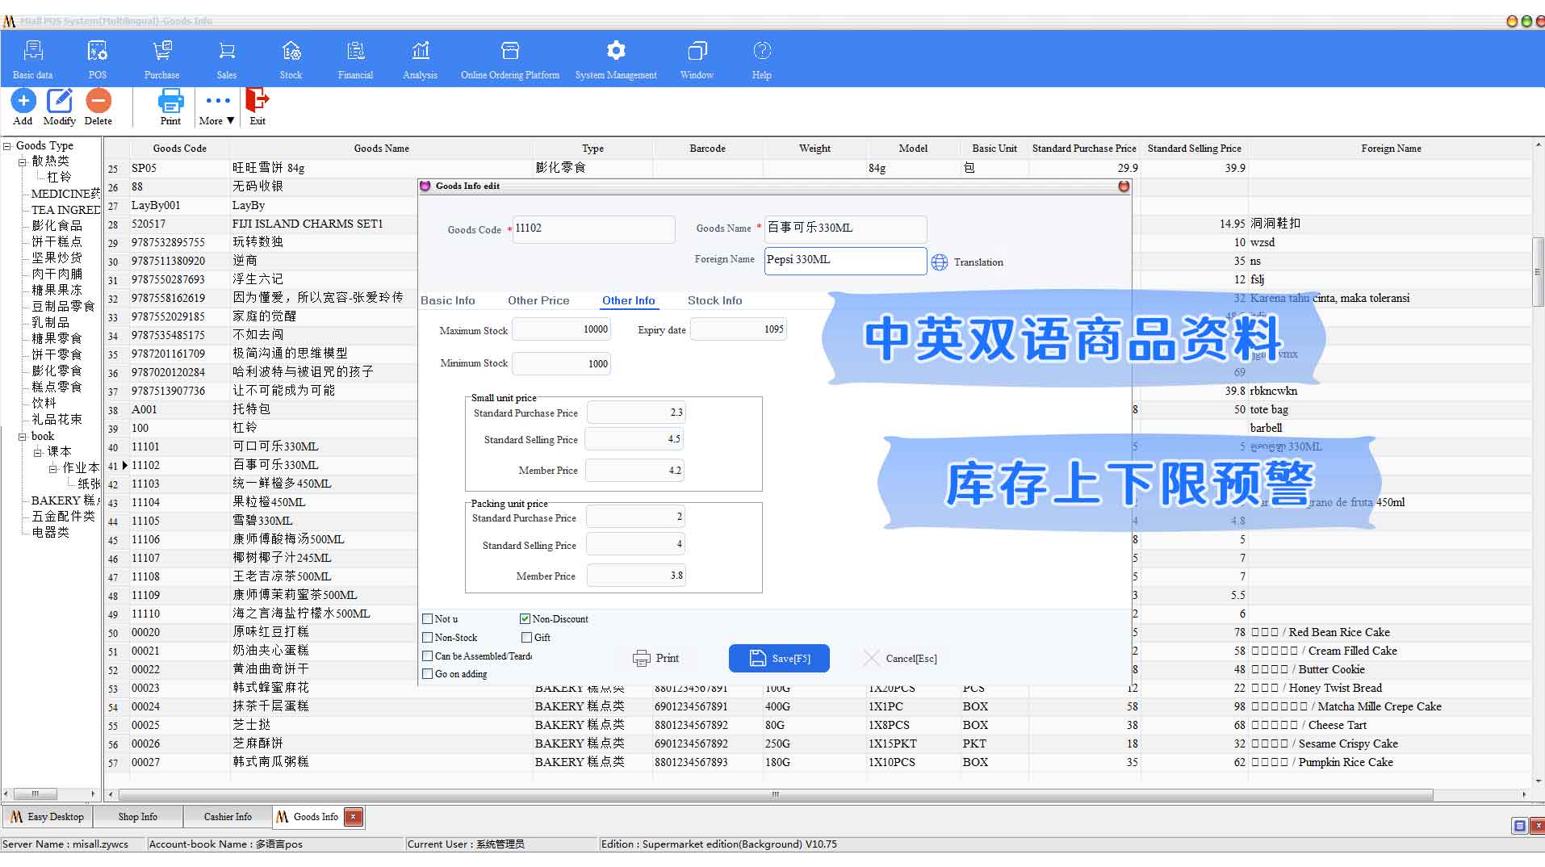Viewport: 1545px width, 867px height.
Task: Toggle the Go on adding checkbox
Action: 428,674
